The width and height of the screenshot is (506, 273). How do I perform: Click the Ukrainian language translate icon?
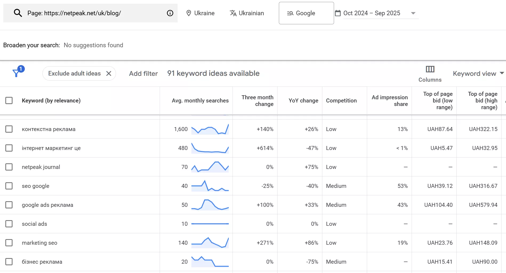point(233,13)
